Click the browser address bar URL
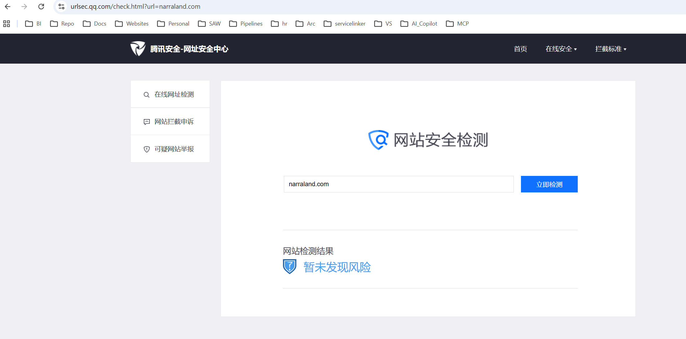This screenshot has width=686, height=339. pos(135,7)
